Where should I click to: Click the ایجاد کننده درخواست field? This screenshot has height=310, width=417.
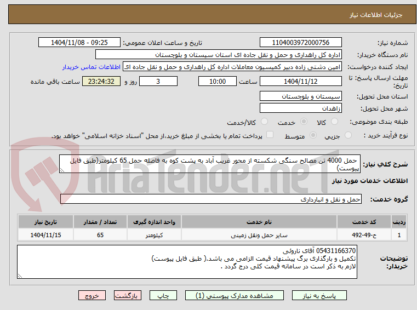(232, 67)
